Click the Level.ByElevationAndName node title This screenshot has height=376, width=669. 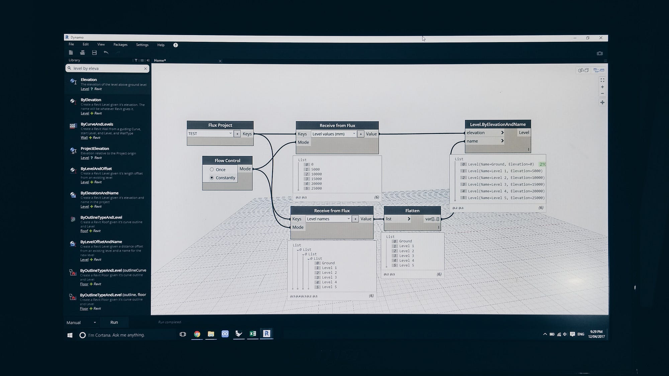(x=498, y=124)
